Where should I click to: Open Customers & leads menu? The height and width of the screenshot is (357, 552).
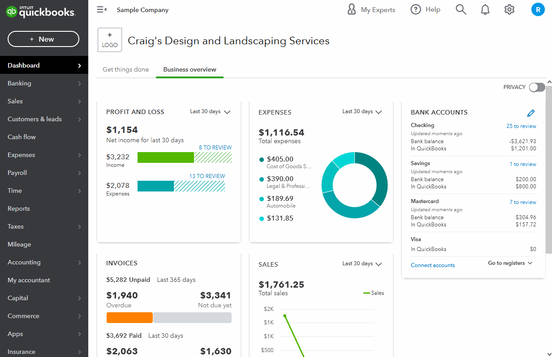coord(44,119)
